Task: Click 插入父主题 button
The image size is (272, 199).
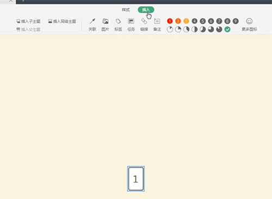Action: click(x=28, y=29)
